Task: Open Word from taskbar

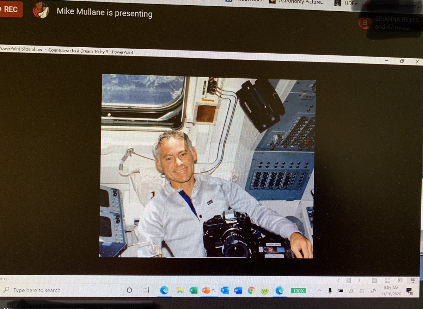Action: click(238, 291)
